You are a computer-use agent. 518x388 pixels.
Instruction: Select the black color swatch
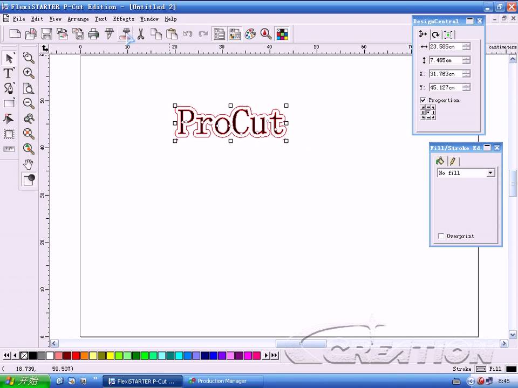pos(33,355)
